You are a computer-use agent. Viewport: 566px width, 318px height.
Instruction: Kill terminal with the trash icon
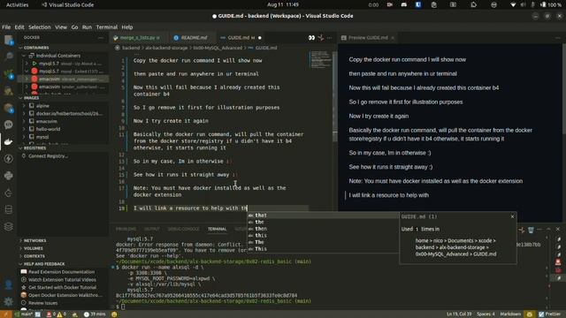pos(531,230)
